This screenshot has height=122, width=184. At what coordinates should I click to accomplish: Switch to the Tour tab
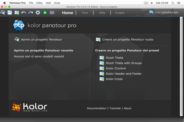pos(85,13)
